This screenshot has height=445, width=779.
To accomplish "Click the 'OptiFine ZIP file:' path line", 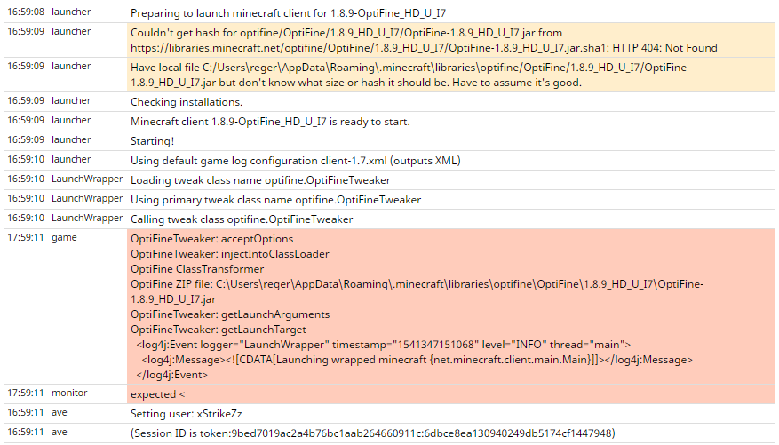I will point(417,291).
